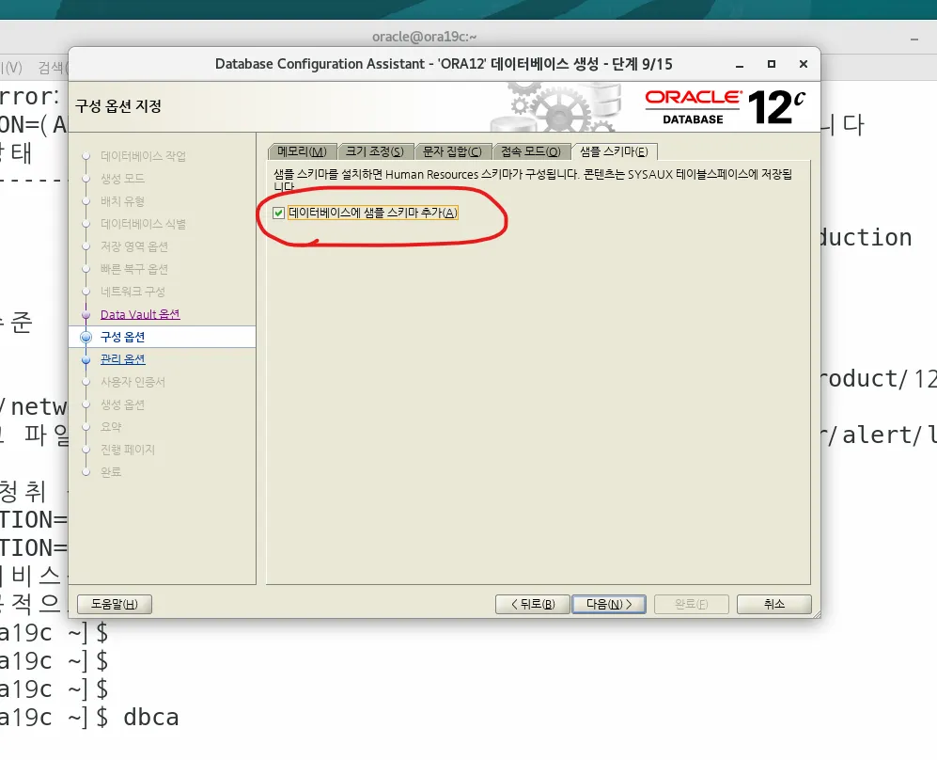Image resolution: width=937 pixels, height=760 pixels.
Task: Click the 사용자 인증서 step
Action: 133,382
